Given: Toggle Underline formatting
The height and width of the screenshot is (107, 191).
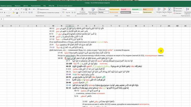Looking at the screenshot, I should (4, 12).
